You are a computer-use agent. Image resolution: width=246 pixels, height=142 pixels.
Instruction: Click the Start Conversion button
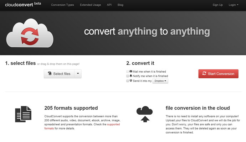219,74
